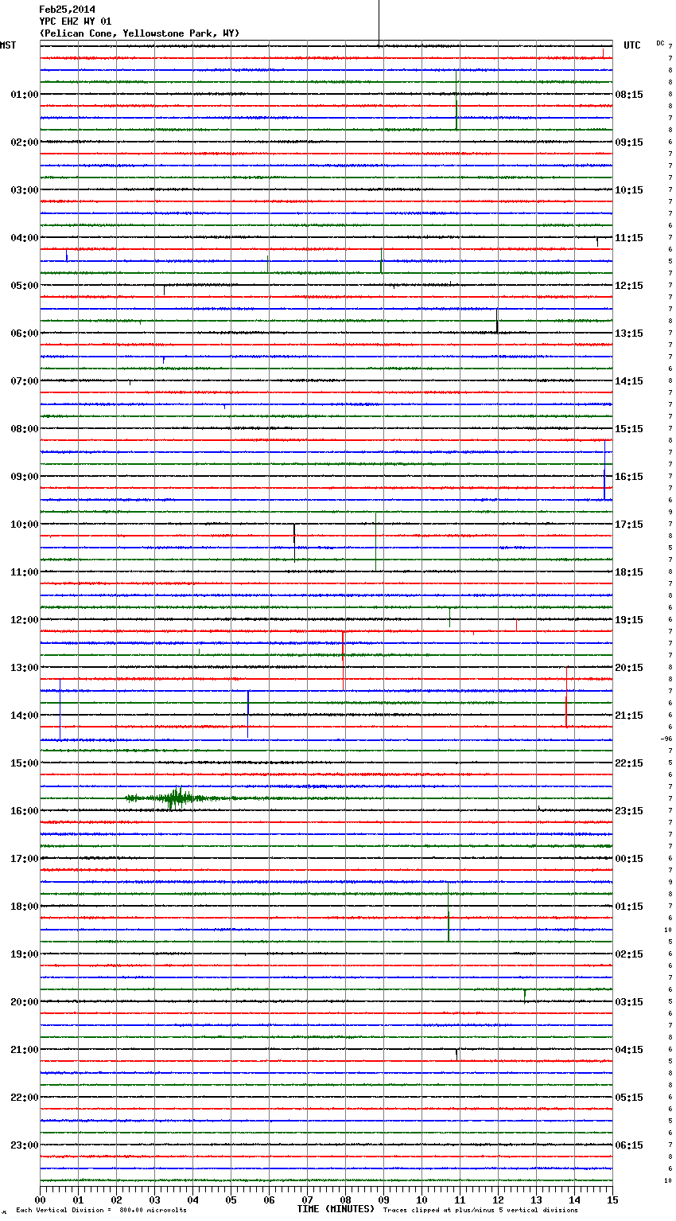The height and width of the screenshot is (1221, 676).
Task: Click the 01:15 UTC time label
Action: click(x=629, y=907)
